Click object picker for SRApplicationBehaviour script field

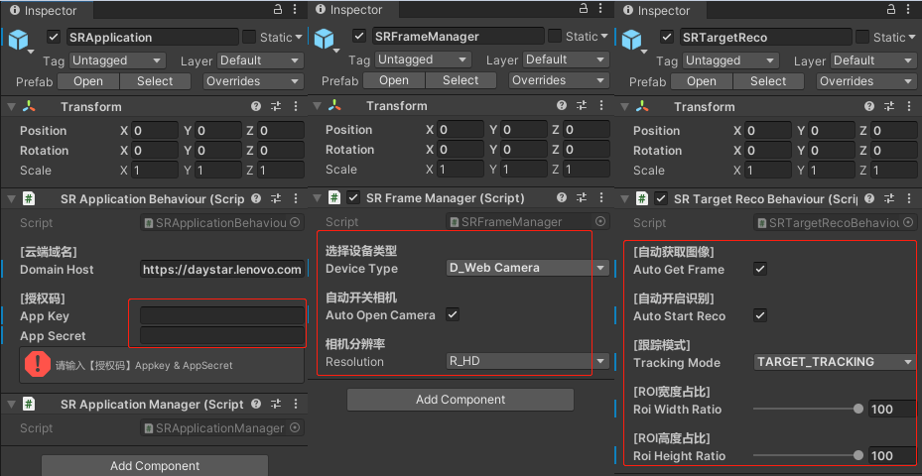[295, 223]
